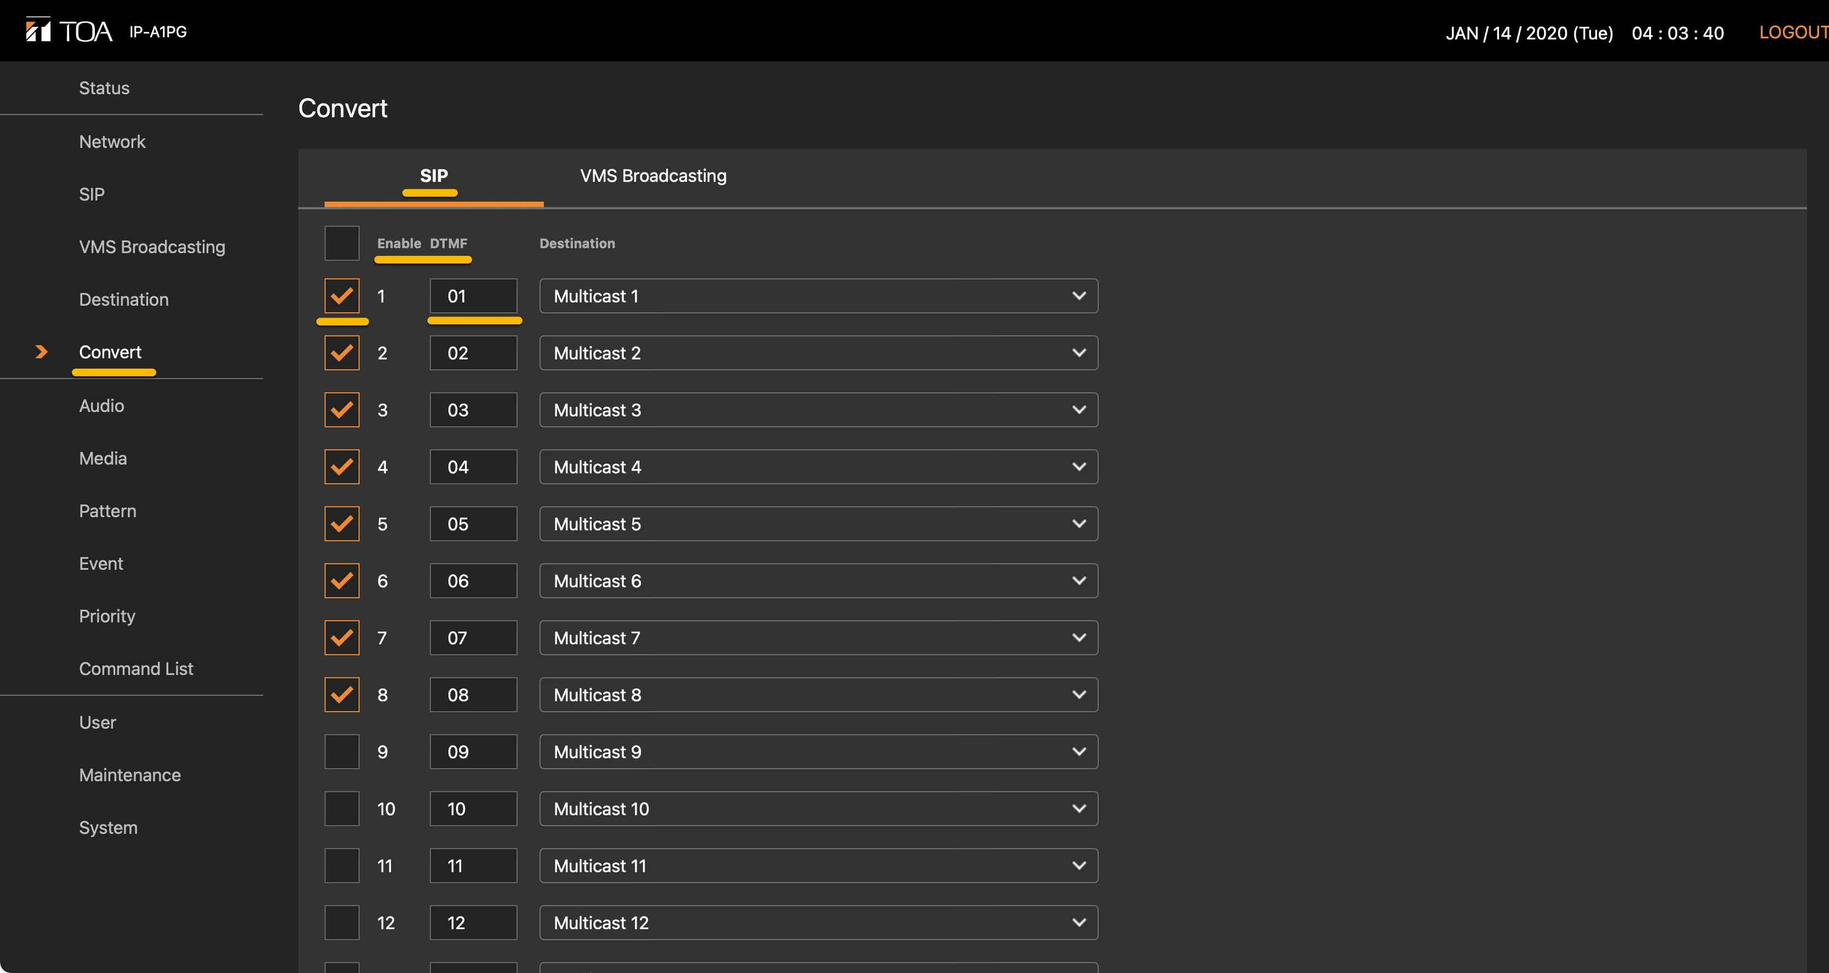Click the orange arrow beside Convert

tap(41, 352)
